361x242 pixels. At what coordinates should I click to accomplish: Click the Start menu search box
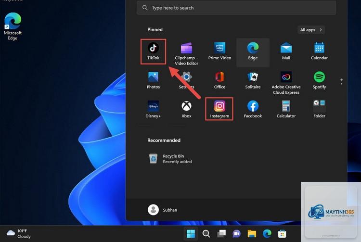pos(236,8)
